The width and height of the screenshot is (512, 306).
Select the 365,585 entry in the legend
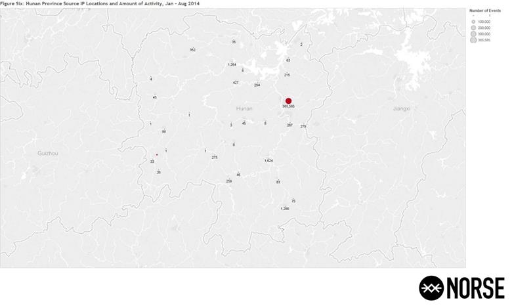coord(473,40)
